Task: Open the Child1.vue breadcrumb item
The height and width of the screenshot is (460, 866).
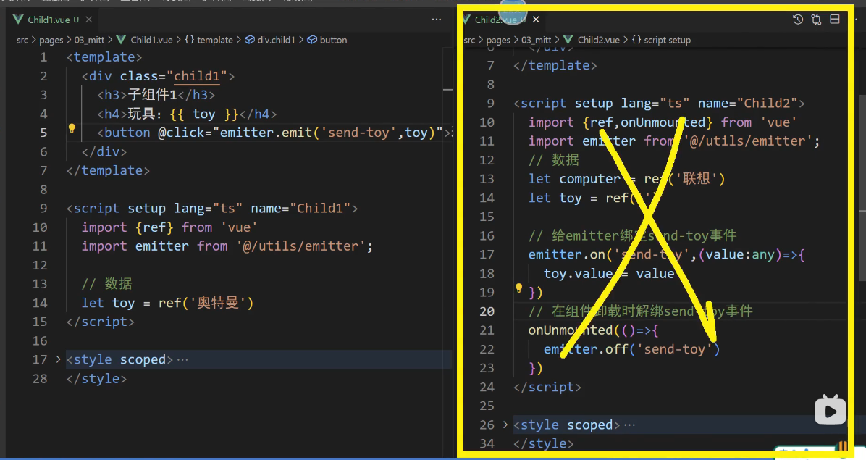Action: coord(151,40)
